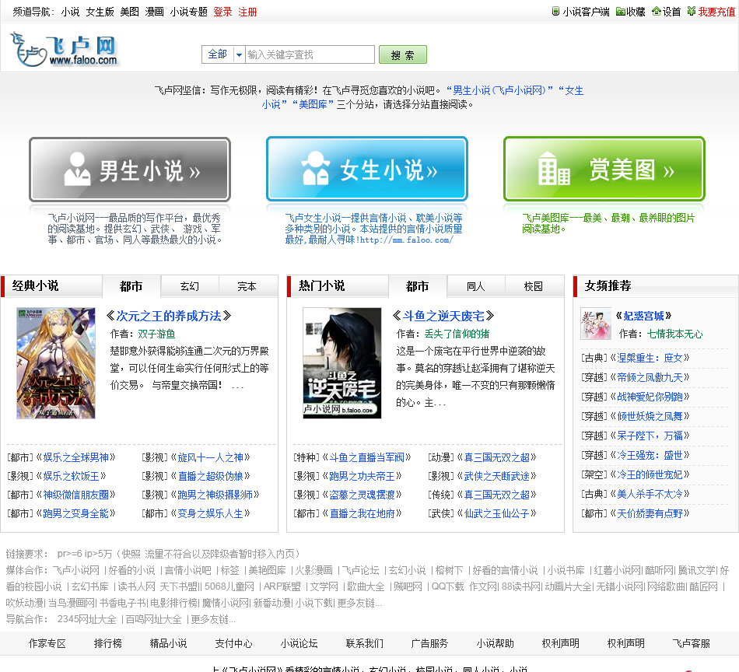Open the 女生小说 blue banner button
This screenshot has width=739, height=672.
click(x=366, y=170)
